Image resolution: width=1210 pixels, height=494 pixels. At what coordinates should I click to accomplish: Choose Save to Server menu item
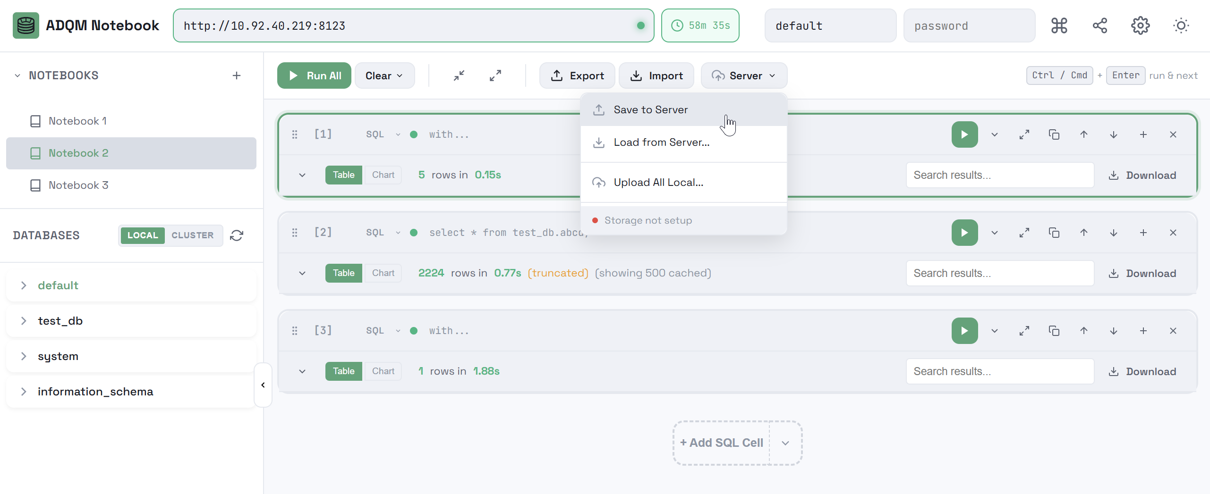coord(650,110)
